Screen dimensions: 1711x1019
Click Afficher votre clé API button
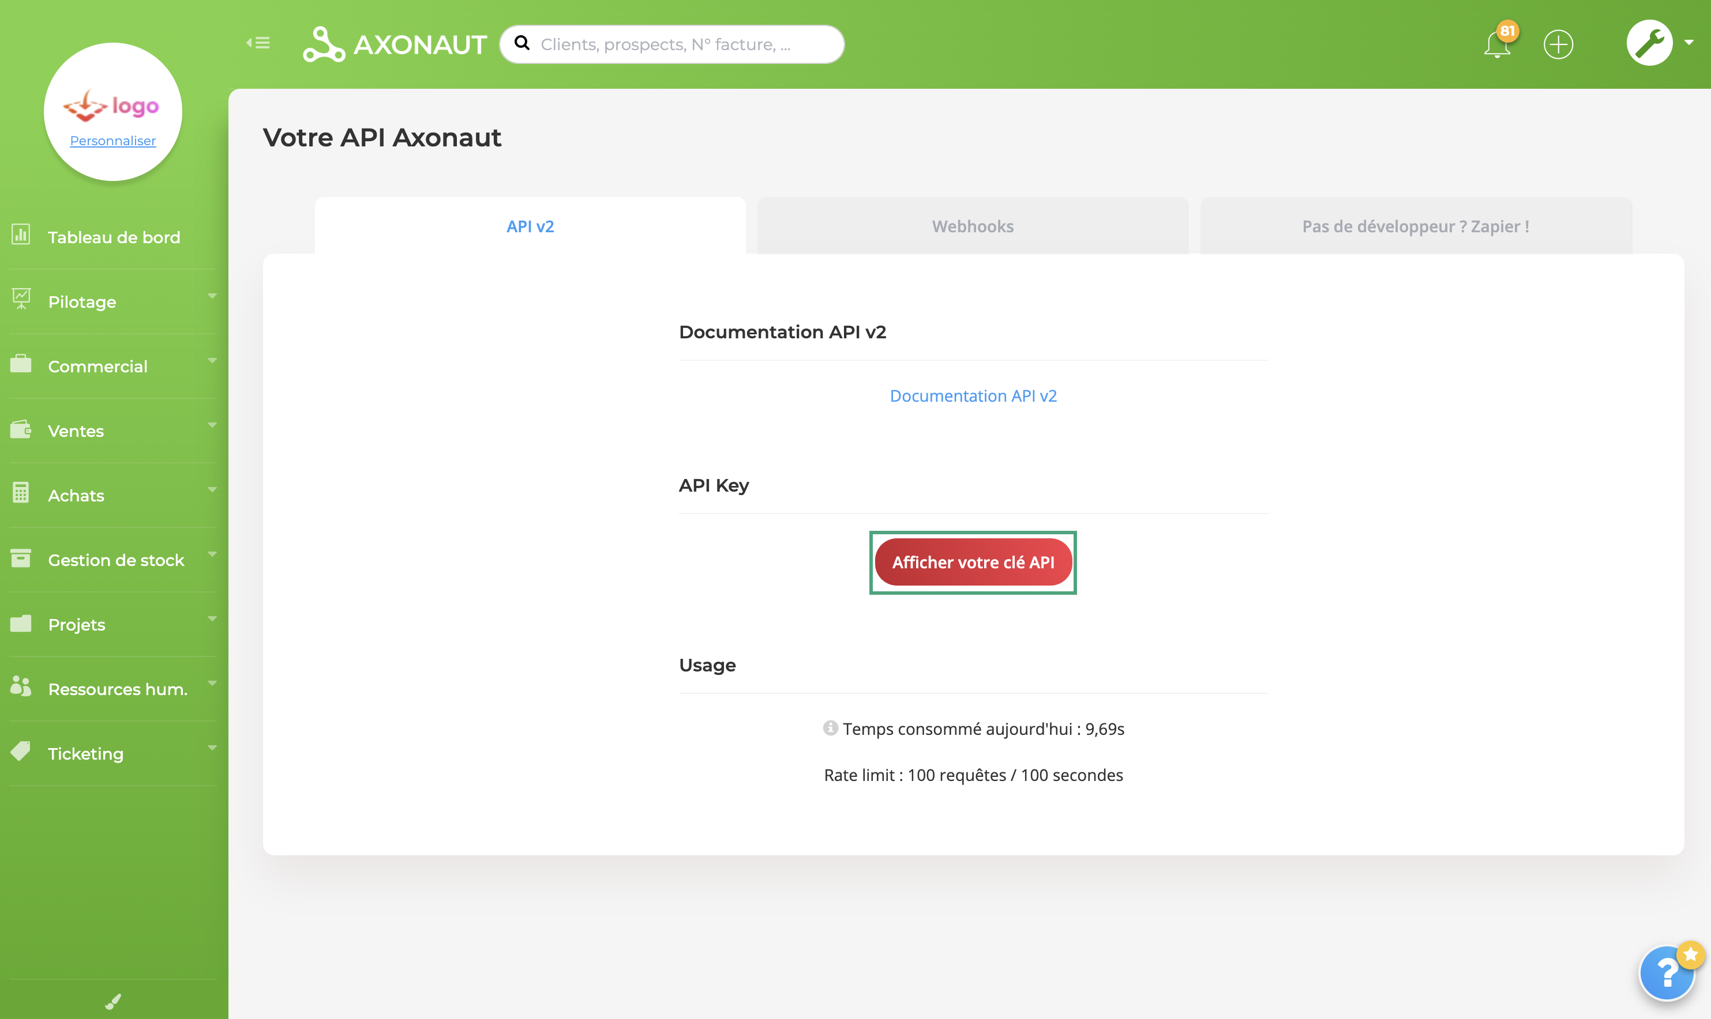click(x=973, y=563)
